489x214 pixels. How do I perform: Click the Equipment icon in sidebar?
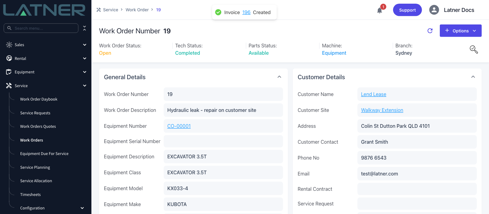(9, 72)
